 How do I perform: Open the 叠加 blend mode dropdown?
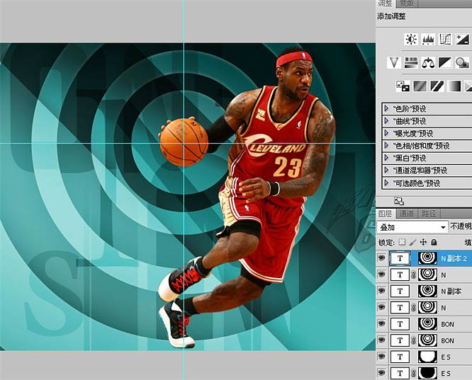[412, 227]
